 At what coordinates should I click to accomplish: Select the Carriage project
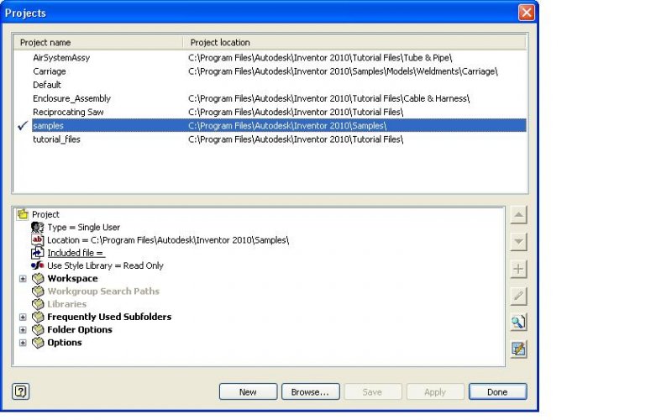pos(50,71)
